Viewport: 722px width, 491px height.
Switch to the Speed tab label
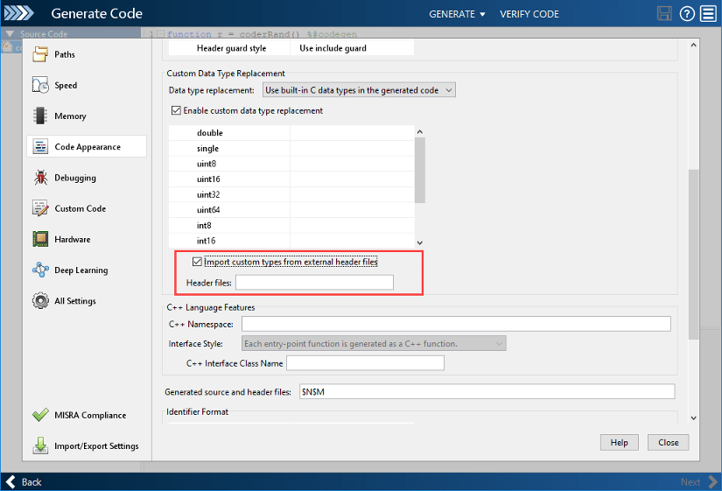[x=66, y=85]
